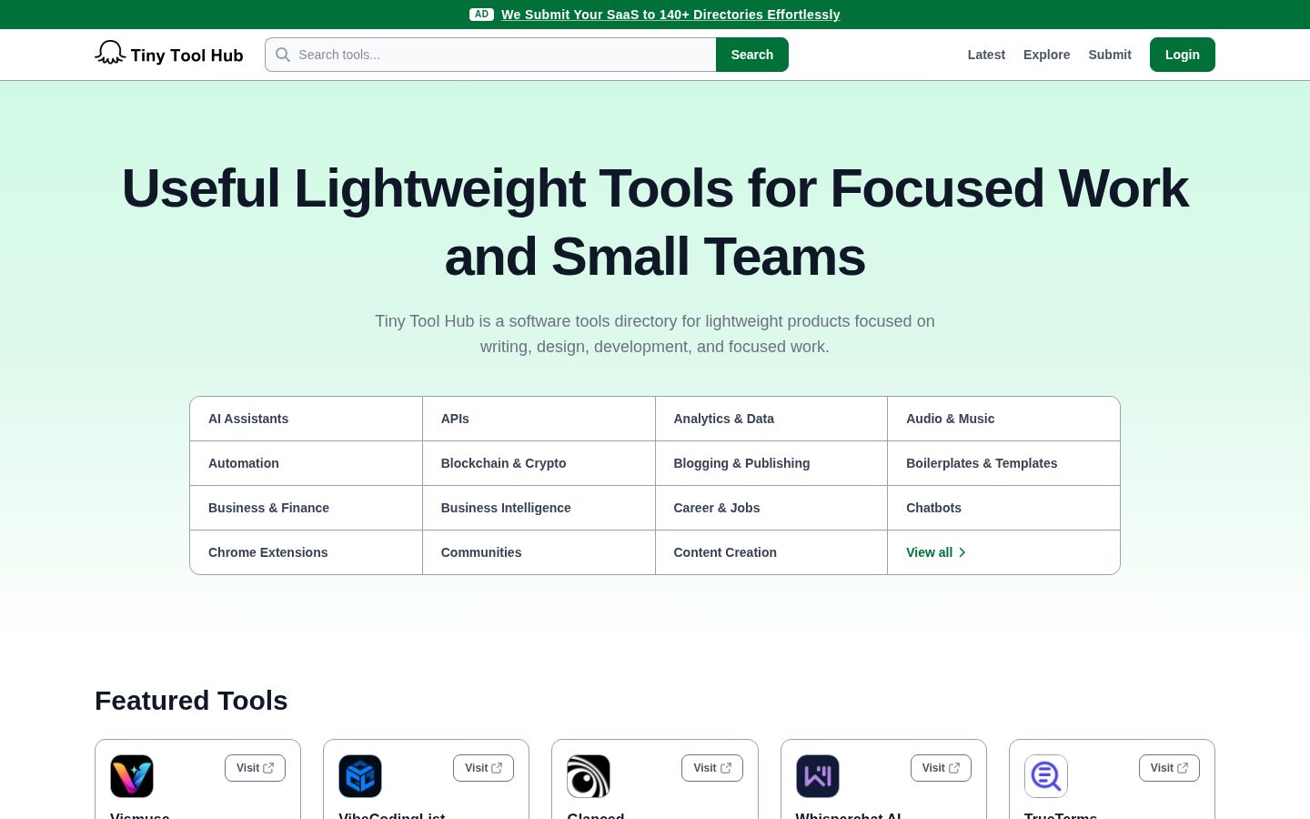
Task: Select the Business Intelligence category
Action: click(x=539, y=508)
